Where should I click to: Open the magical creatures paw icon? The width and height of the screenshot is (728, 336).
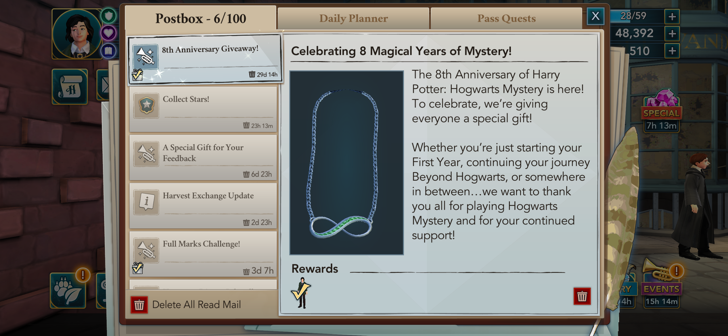(x=68, y=290)
